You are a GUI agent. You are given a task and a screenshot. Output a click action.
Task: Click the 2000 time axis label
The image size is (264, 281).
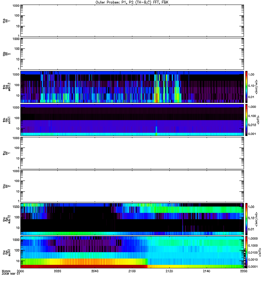pyautogui.click(x=20, y=271)
